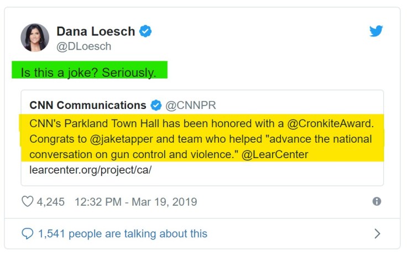Expand conversation with the right chevron arrow
Image resolution: width=407 pixels, height=256 pixels.
click(377, 234)
